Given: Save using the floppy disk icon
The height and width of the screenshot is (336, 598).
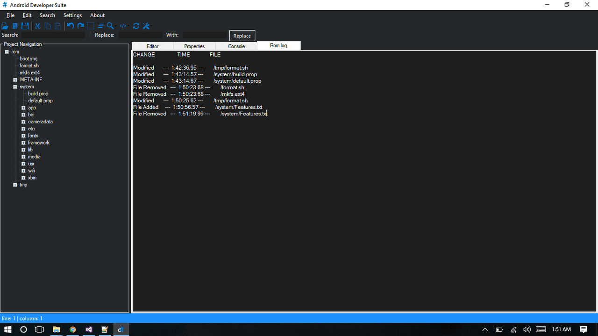Looking at the screenshot, I should 25,26.
